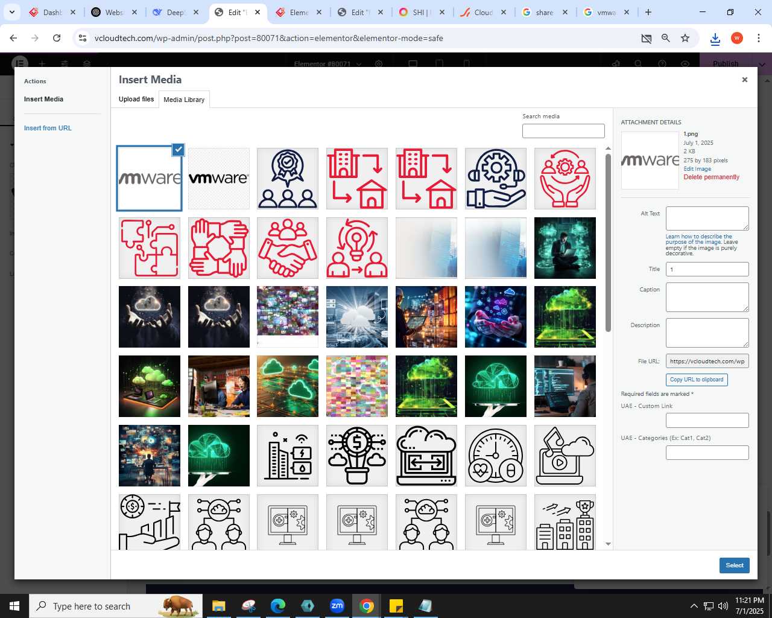Image resolution: width=772 pixels, height=618 pixels.
Task: Switch to the SHI browser tab
Action: coord(422,12)
